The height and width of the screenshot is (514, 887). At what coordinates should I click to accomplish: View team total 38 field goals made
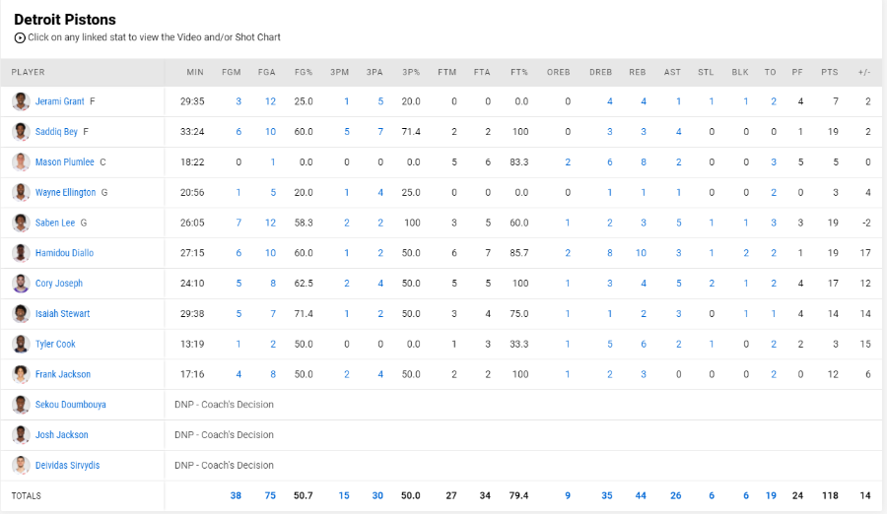pyautogui.click(x=236, y=496)
